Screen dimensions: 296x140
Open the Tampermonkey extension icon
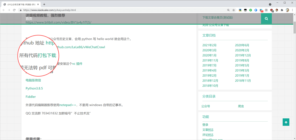pos(245,10)
